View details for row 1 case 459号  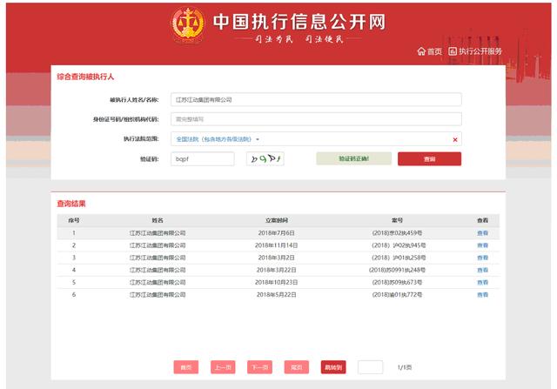[482, 233]
